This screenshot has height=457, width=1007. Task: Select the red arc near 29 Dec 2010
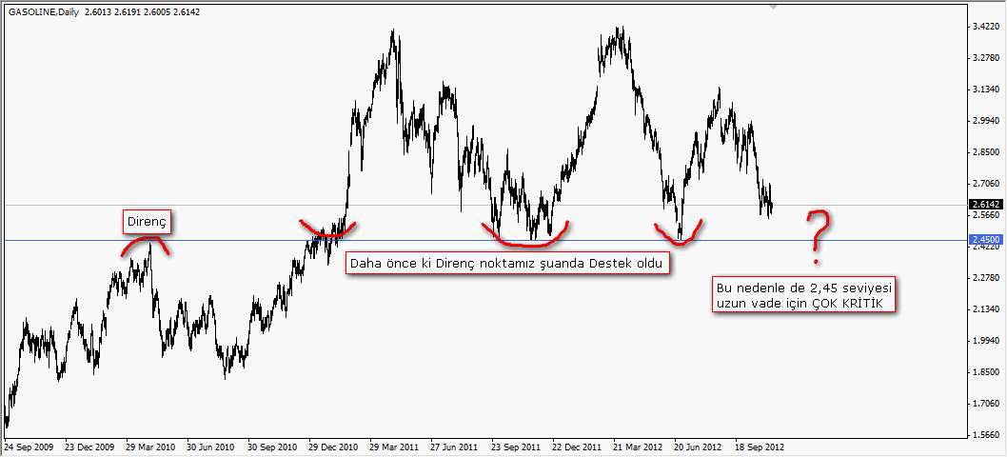pyautogui.click(x=326, y=231)
